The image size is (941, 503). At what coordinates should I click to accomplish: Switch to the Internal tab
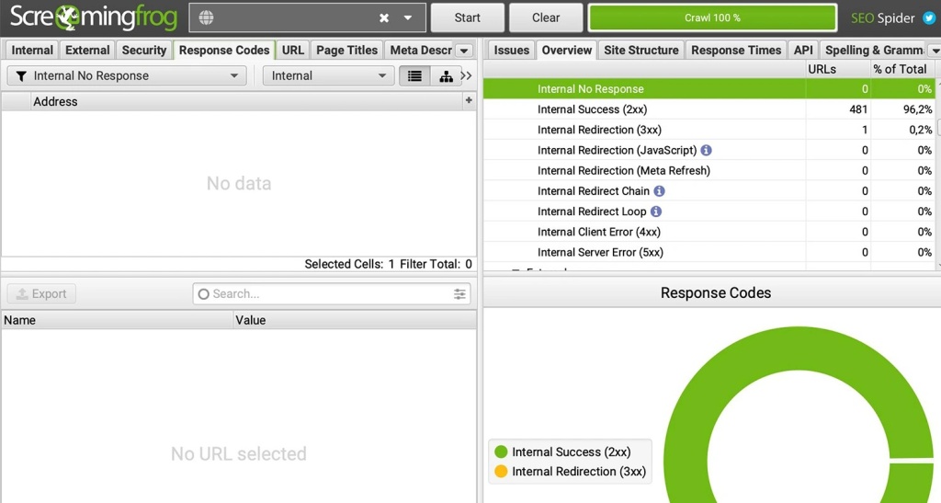(x=32, y=51)
